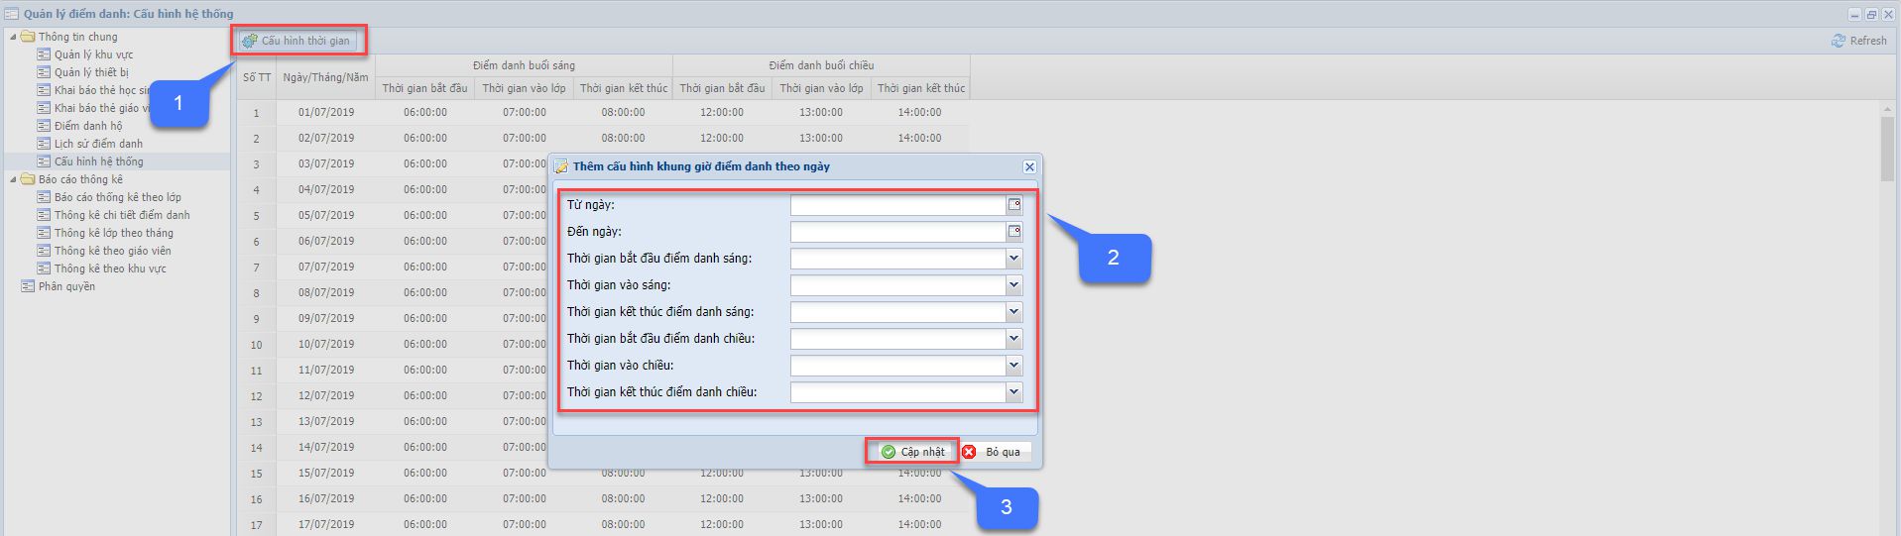Collapse the Báo cáo thống kê folder

[13, 179]
